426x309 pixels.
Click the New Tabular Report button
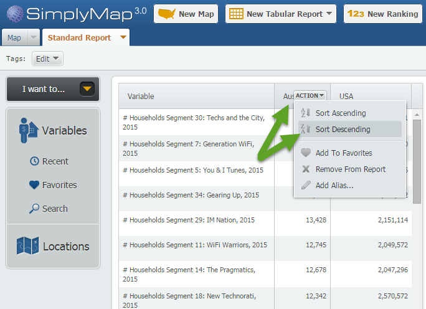point(281,14)
